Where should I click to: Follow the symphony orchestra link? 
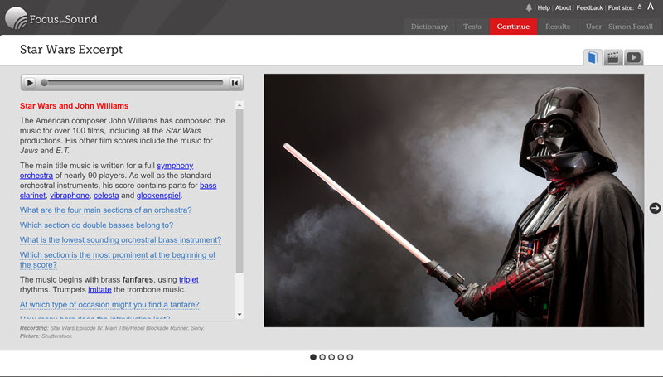[175, 166]
